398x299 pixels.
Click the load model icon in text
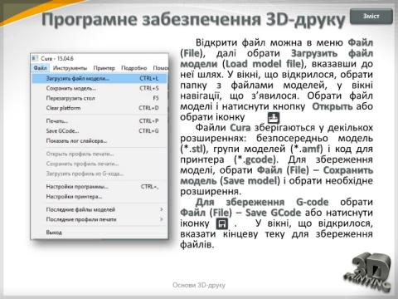tap(274, 118)
